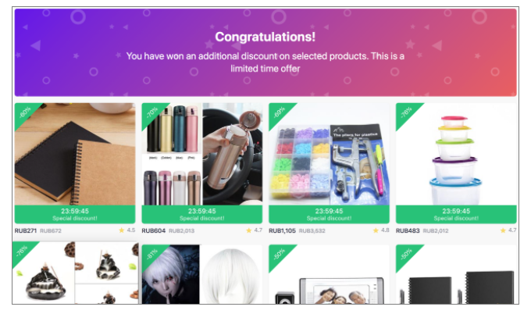Click Special discount timer under the containers
Viewport: 531px width, 314px height.
coord(456,214)
